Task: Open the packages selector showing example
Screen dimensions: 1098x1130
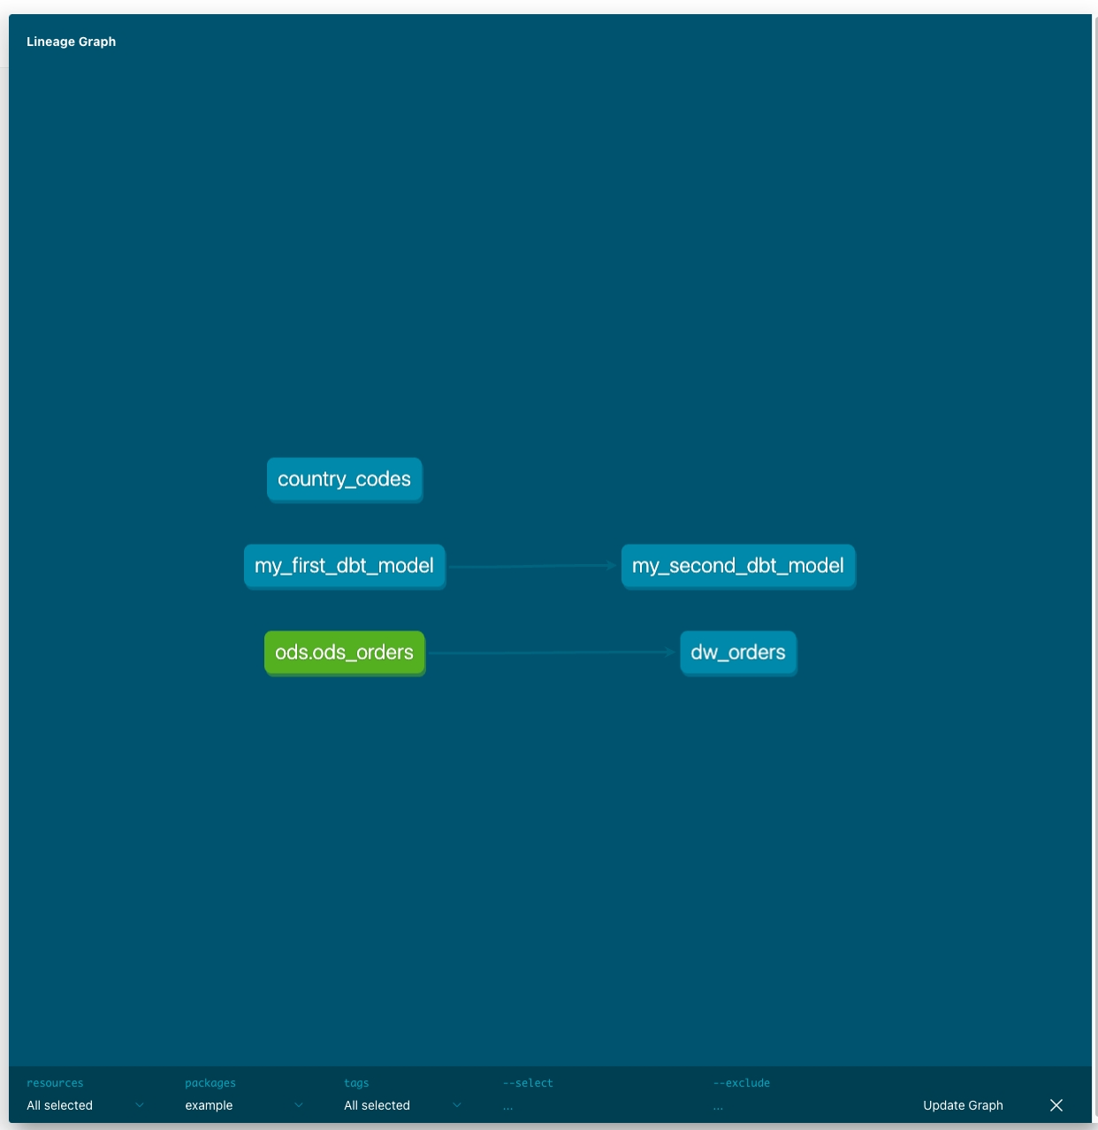Action: [244, 1105]
